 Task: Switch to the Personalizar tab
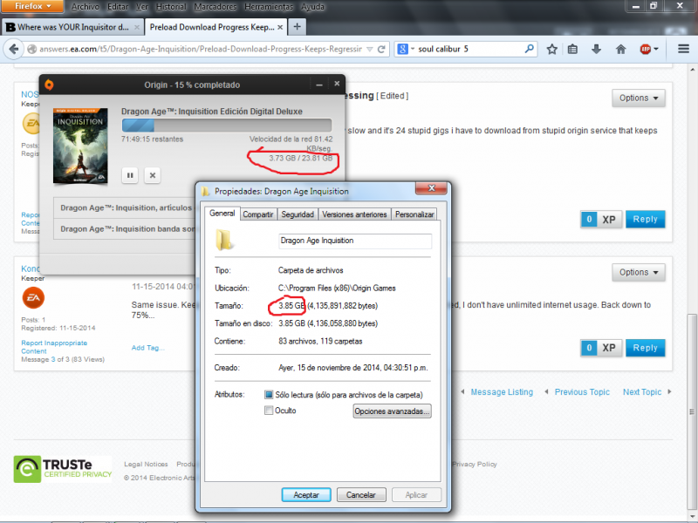(414, 214)
